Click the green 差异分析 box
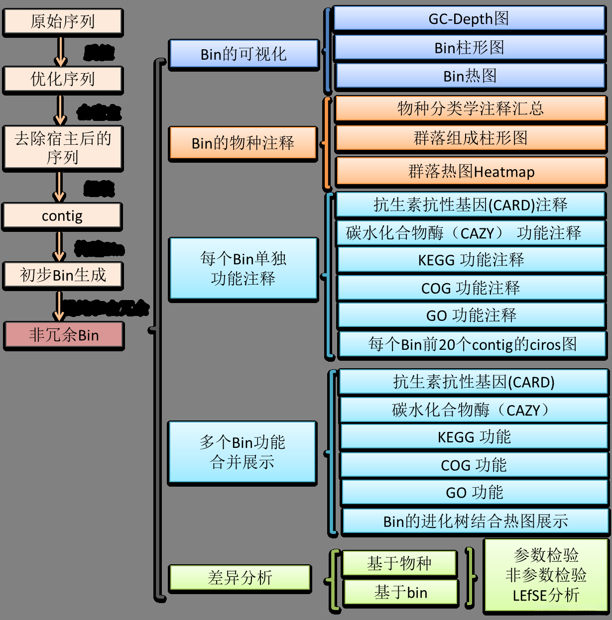This screenshot has width=612, height=620. 240,578
